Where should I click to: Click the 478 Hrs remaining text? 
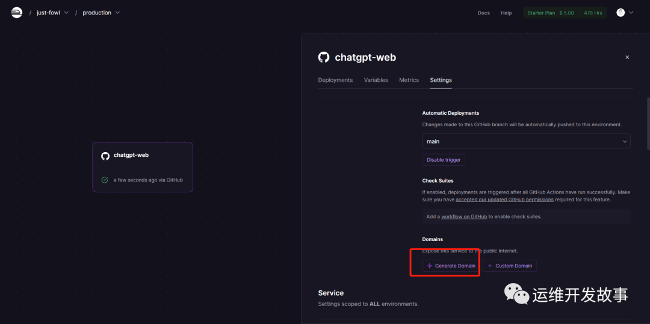click(593, 13)
